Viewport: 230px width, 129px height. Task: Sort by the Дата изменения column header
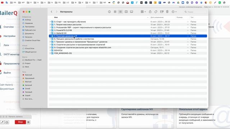tap(157, 18)
